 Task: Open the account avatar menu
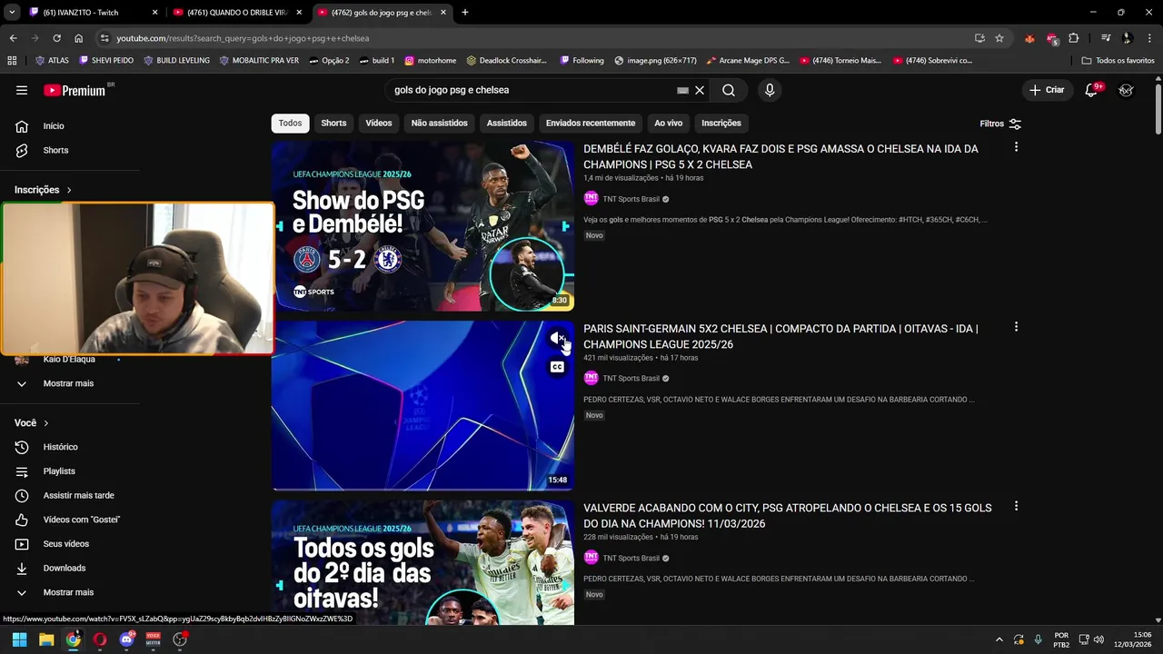(1127, 90)
